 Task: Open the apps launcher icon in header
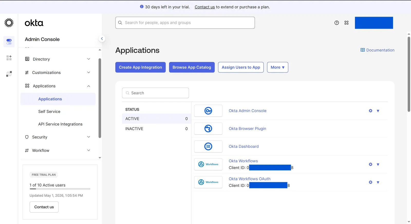click(x=347, y=23)
